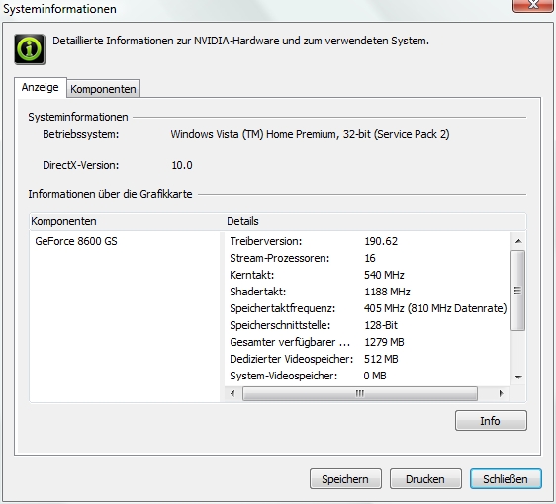Click the horizontal scroll-right arrow

[x=501, y=393]
